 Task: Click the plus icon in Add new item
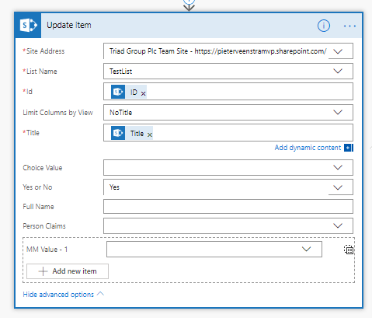[x=43, y=271]
